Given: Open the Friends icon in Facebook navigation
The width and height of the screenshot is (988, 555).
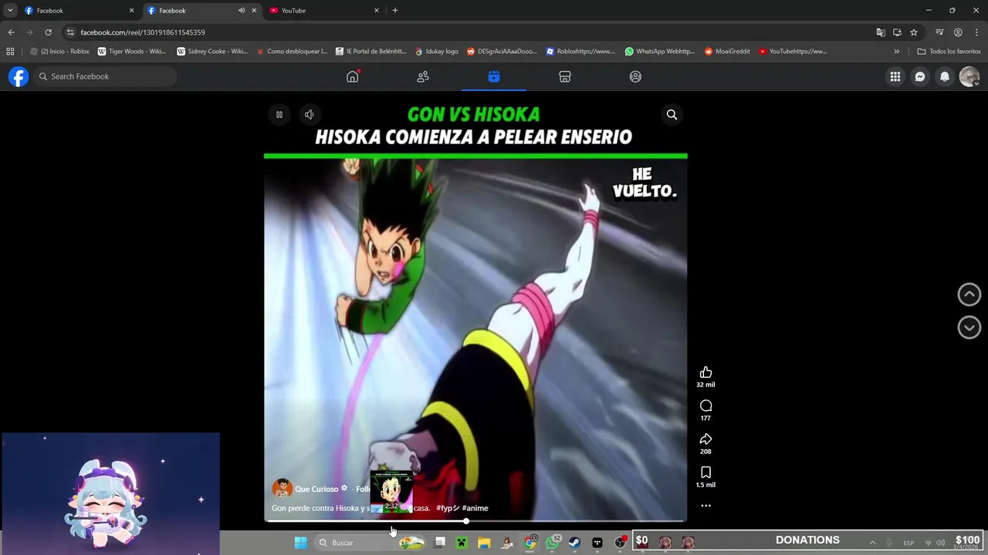Looking at the screenshot, I should pos(423,76).
